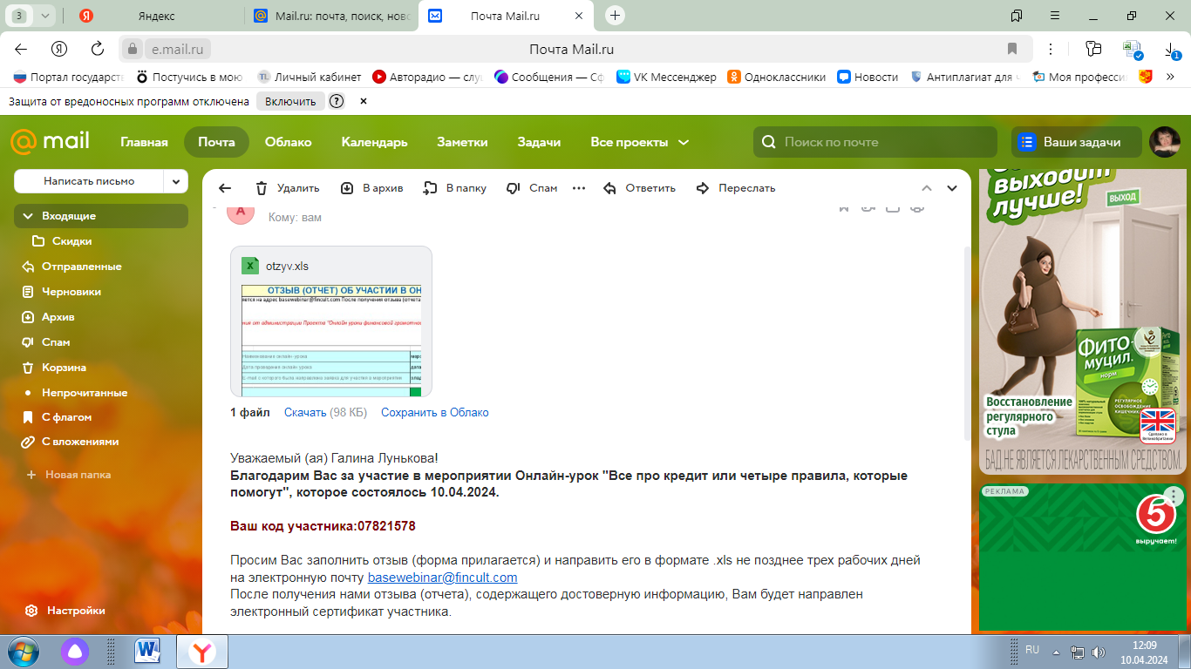
Task: Open Главная in top navigation
Action: click(144, 142)
